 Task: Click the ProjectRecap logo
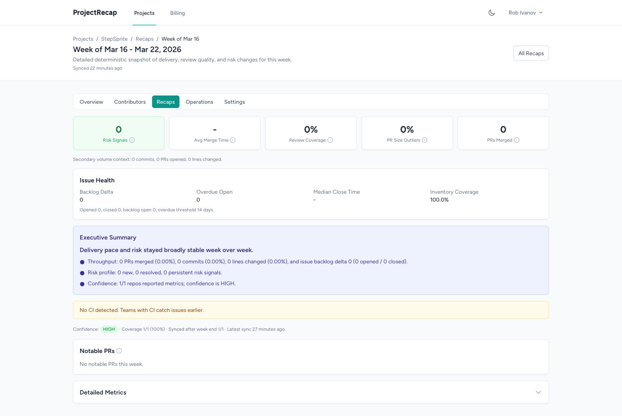point(95,13)
